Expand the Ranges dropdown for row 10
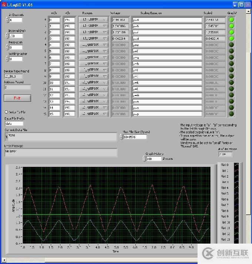Image resolution: width=252 pixels, height=264 pixels. tap(93, 82)
